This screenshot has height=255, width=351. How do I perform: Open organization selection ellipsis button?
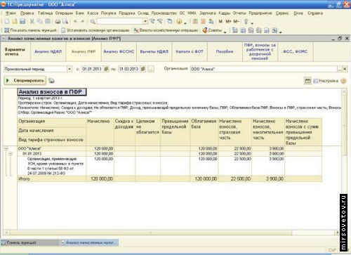click(x=340, y=69)
